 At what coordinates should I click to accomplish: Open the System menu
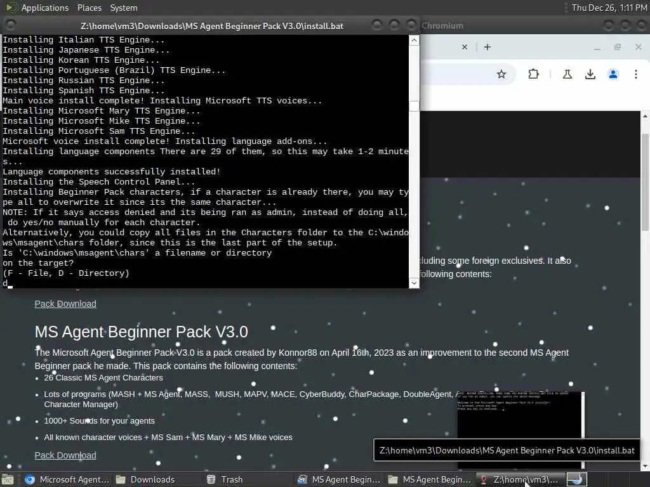click(124, 8)
